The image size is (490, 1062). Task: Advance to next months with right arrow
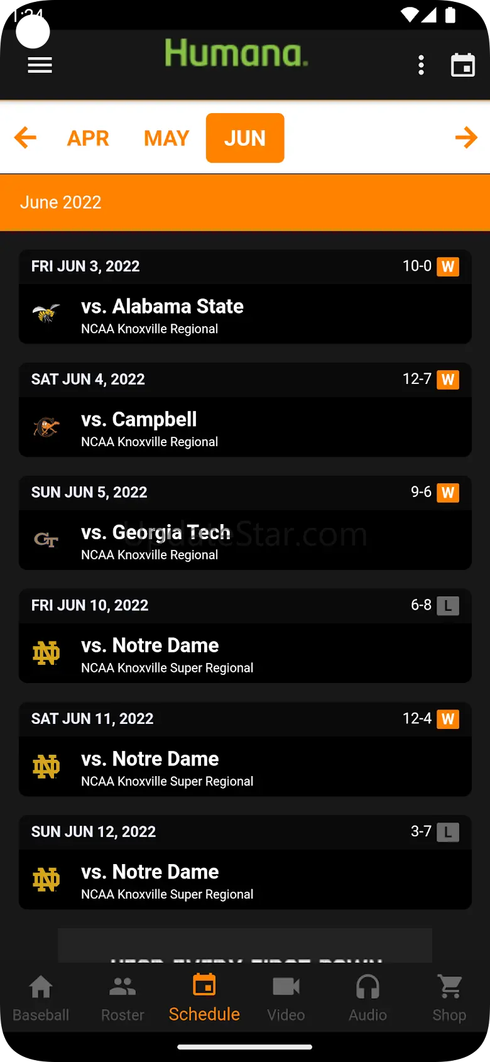point(465,138)
